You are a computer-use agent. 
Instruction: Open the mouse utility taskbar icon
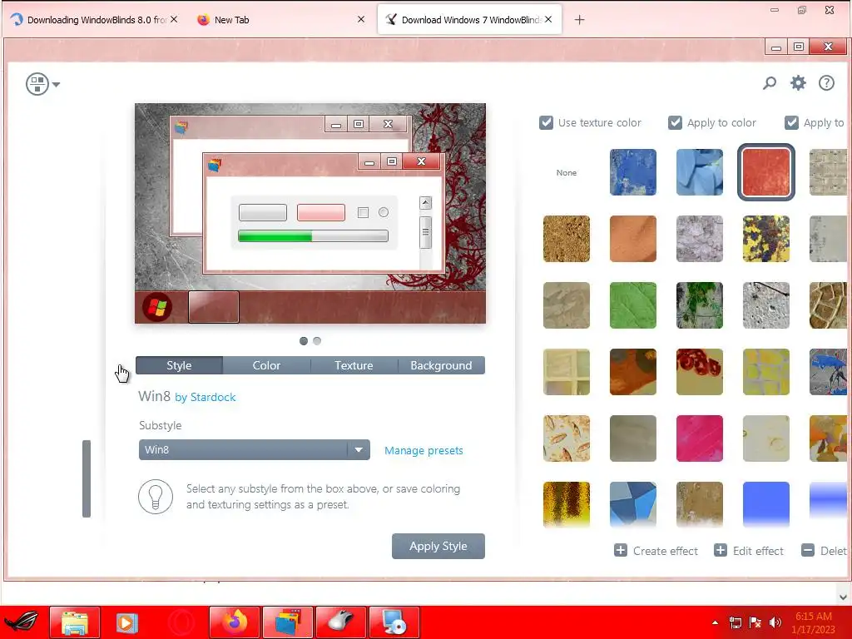[341, 622]
